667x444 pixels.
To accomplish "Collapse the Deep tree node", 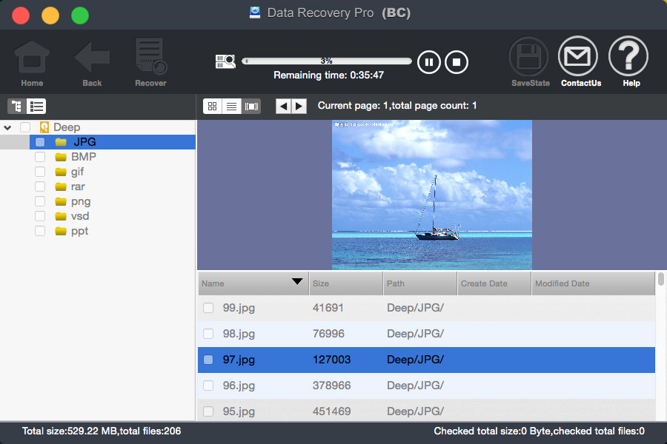I will [x=7, y=127].
